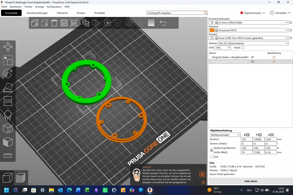Open the Hilfe menu
Screen dimensions: 293x195
pos(67,7)
